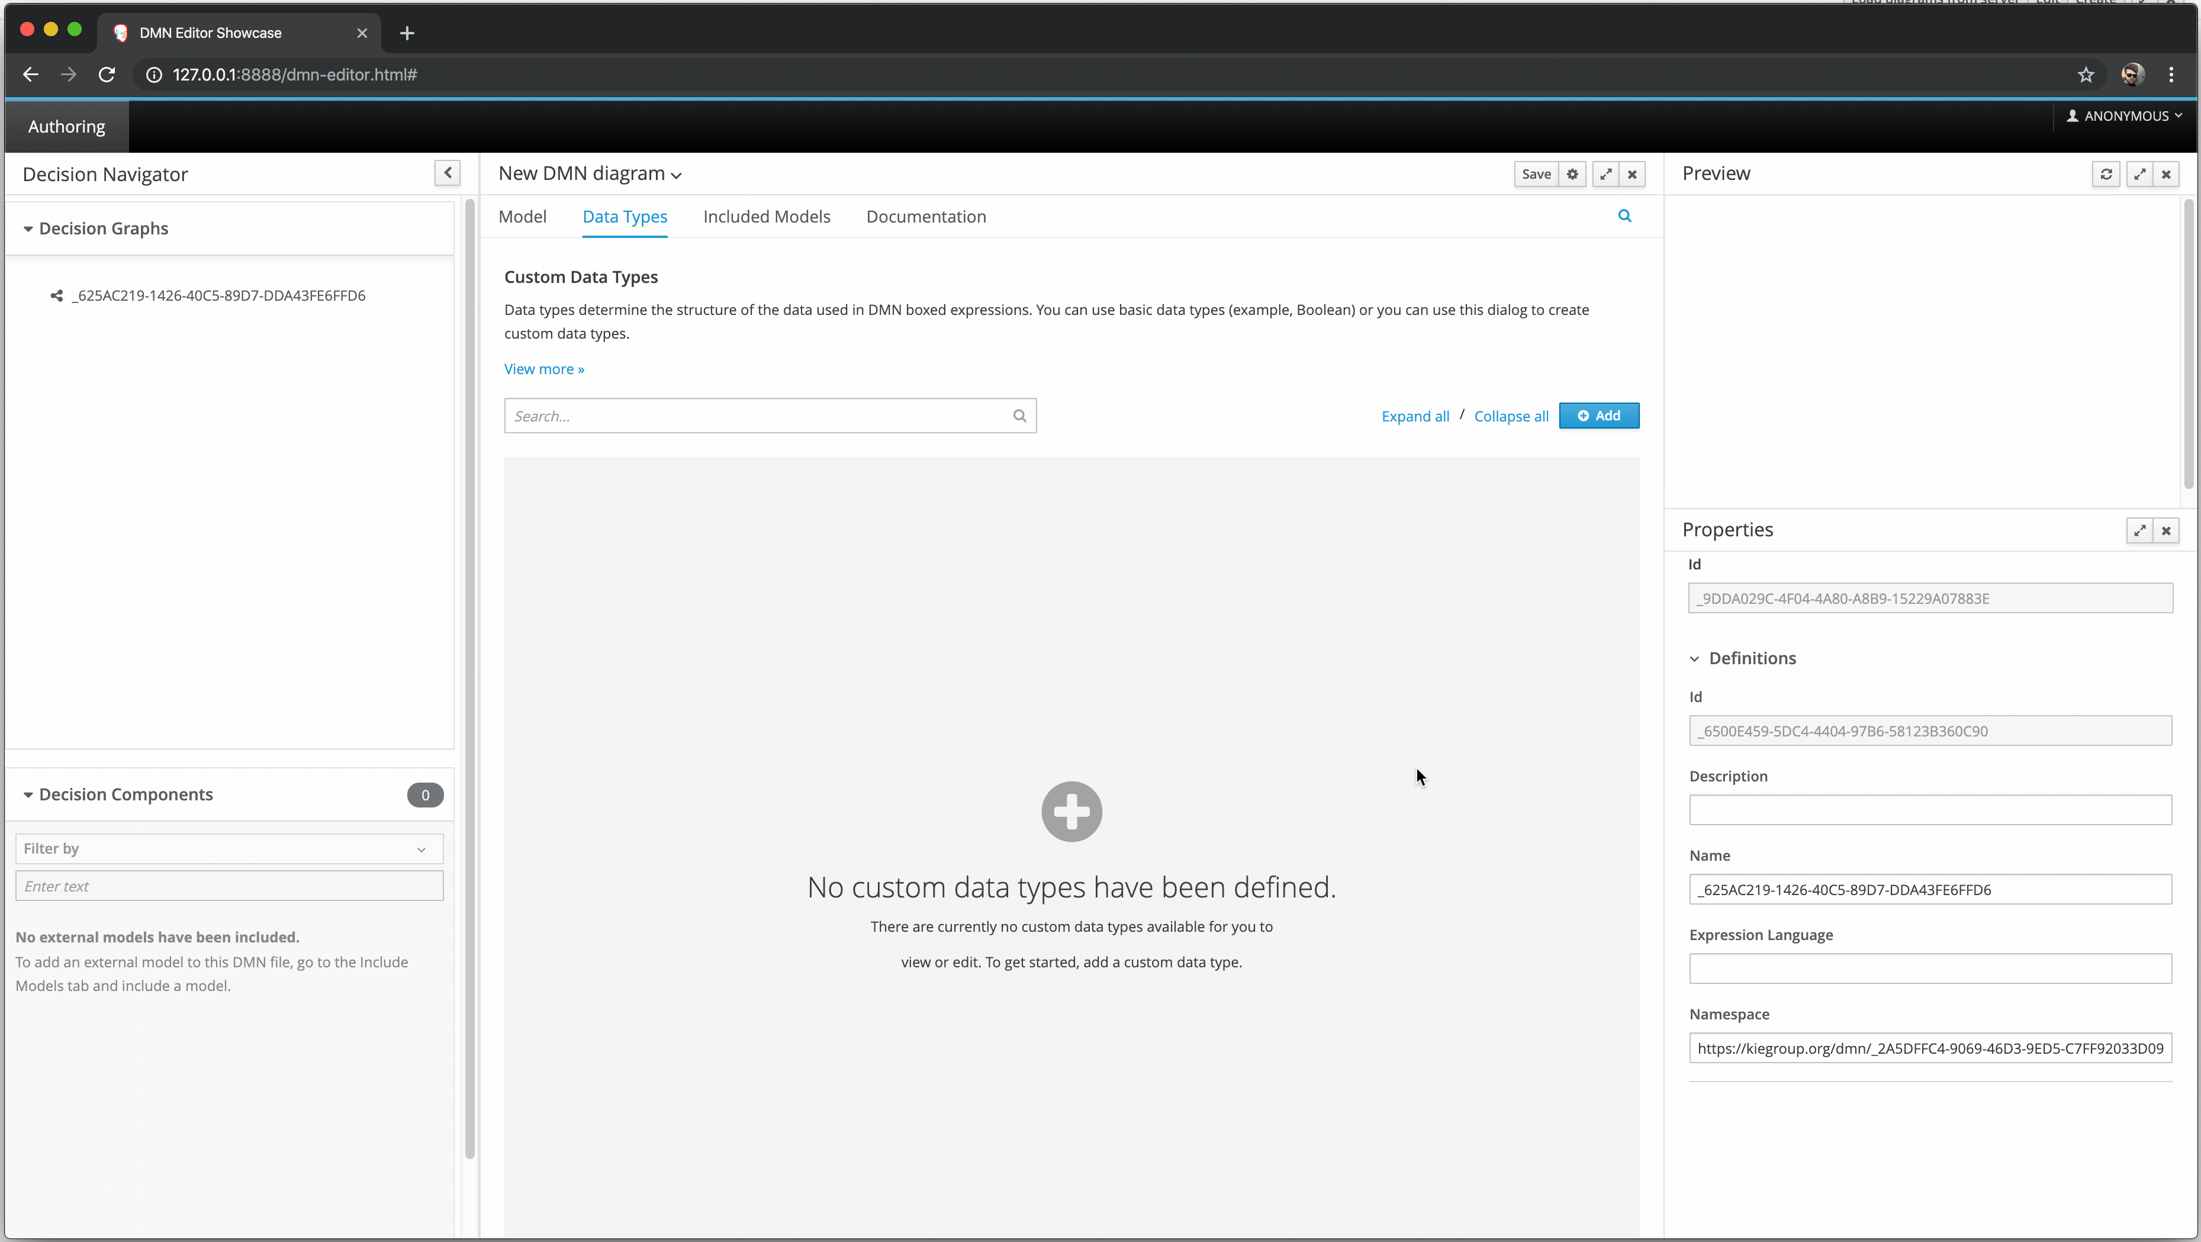Click the Decision Components count badge
Screen dimensions: 2201x1242
point(424,795)
